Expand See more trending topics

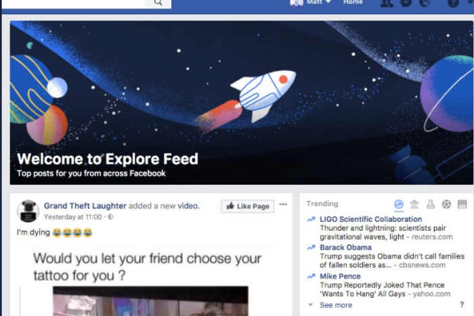pos(336,305)
